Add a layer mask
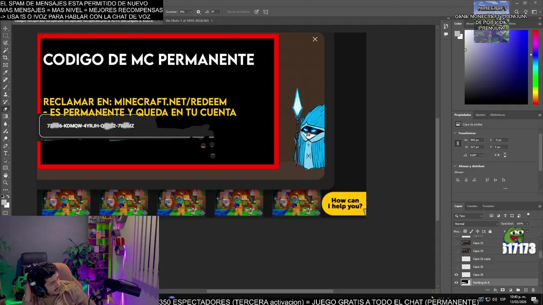 503,290
